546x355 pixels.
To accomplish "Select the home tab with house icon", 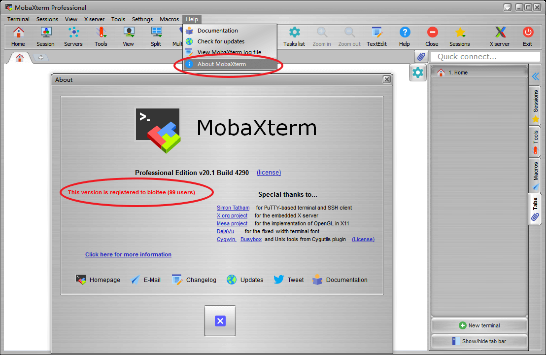I will pos(20,58).
